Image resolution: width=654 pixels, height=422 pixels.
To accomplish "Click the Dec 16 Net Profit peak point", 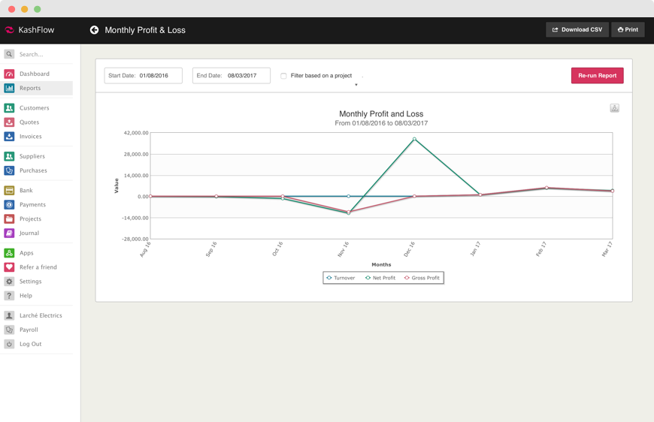I will [414, 139].
